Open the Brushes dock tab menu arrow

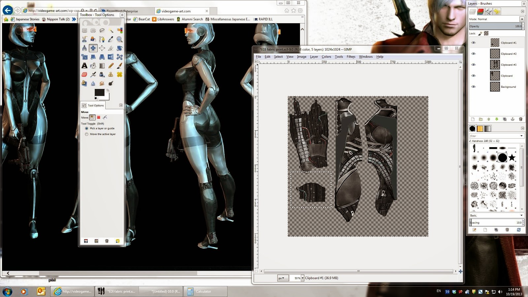point(522,128)
